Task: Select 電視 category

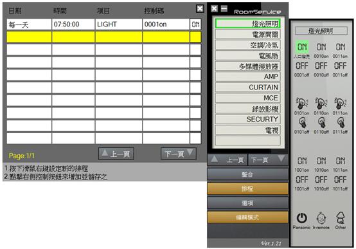Action: point(247,130)
